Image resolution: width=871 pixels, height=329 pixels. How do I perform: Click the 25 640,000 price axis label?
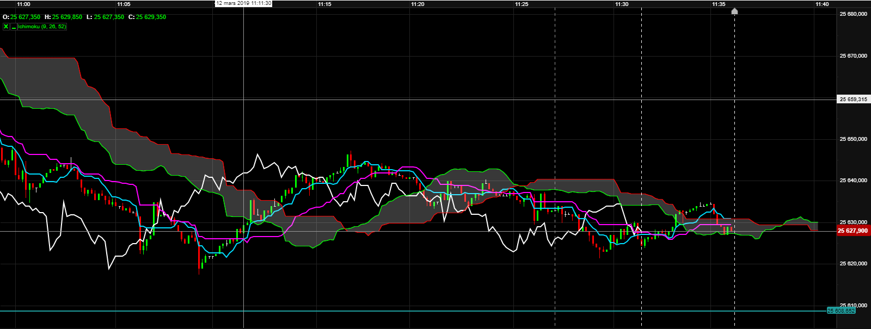point(853,181)
